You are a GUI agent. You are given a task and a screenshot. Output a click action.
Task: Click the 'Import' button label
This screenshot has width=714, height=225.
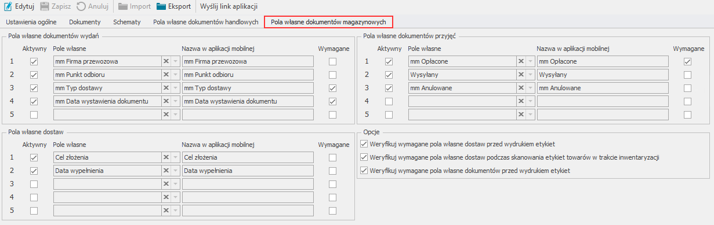[x=140, y=7]
